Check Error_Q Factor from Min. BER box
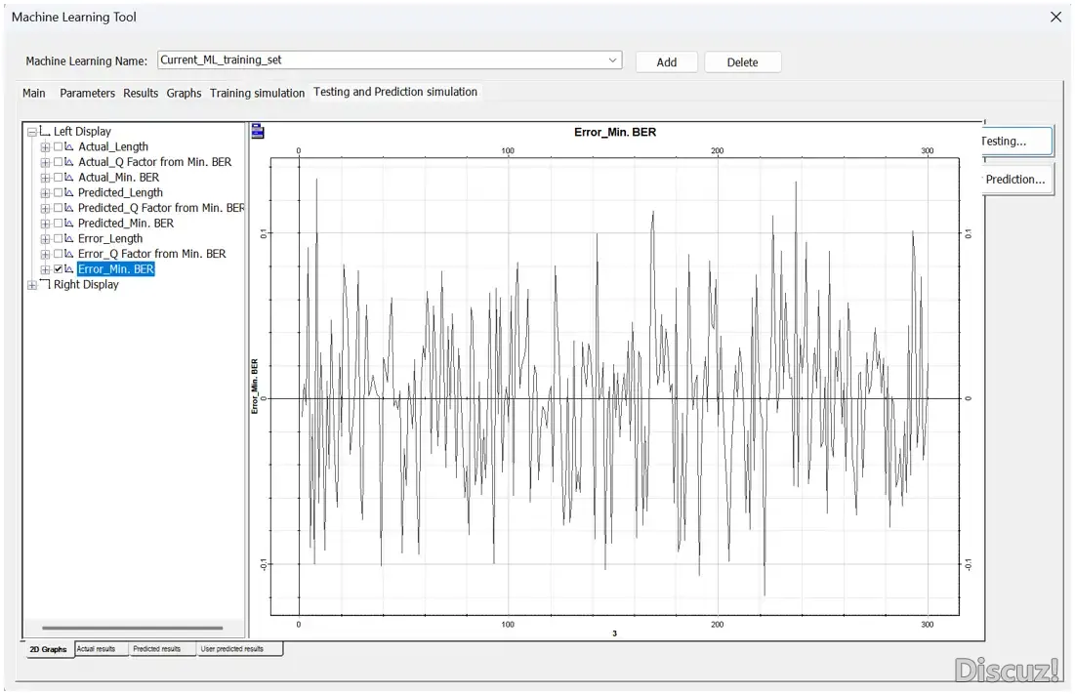The width and height of the screenshot is (1075, 694). tap(59, 254)
